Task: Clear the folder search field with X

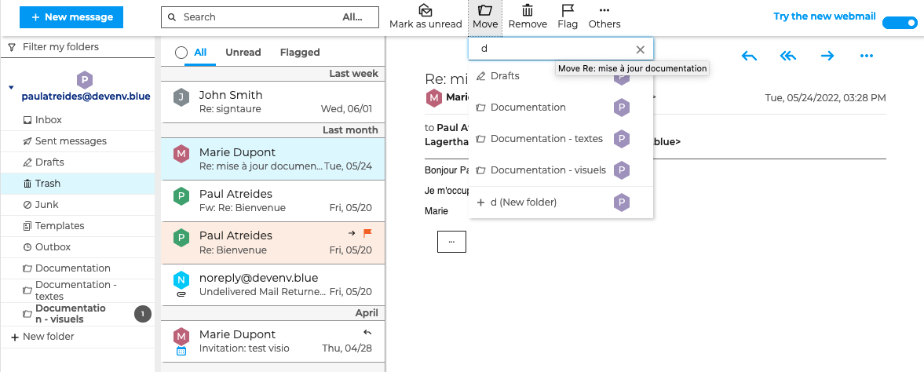Action: [641, 49]
